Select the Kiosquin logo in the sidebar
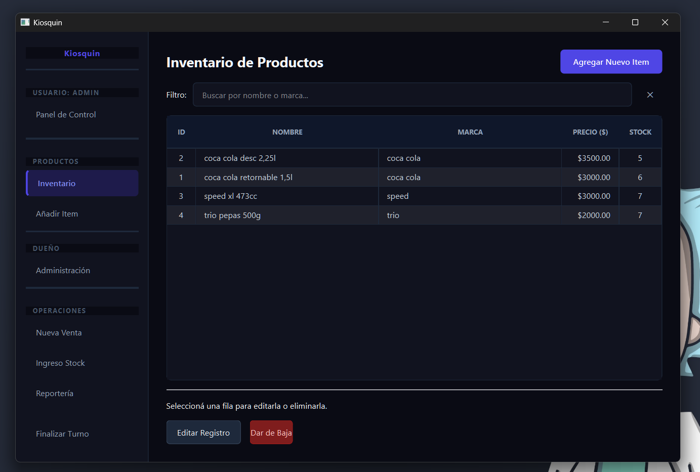Image resolution: width=700 pixels, height=472 pixels. click(x=81, y=53)
